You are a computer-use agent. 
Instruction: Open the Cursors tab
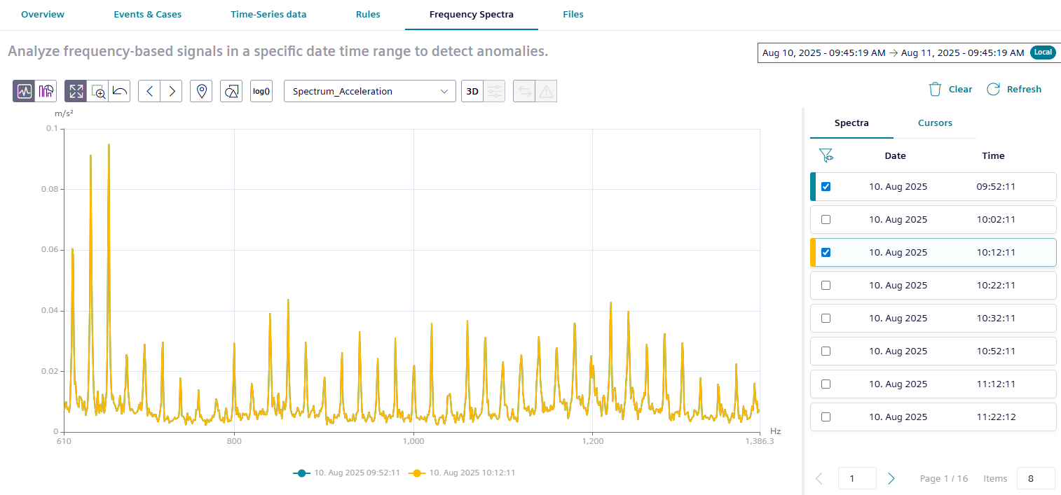[935, 123]
